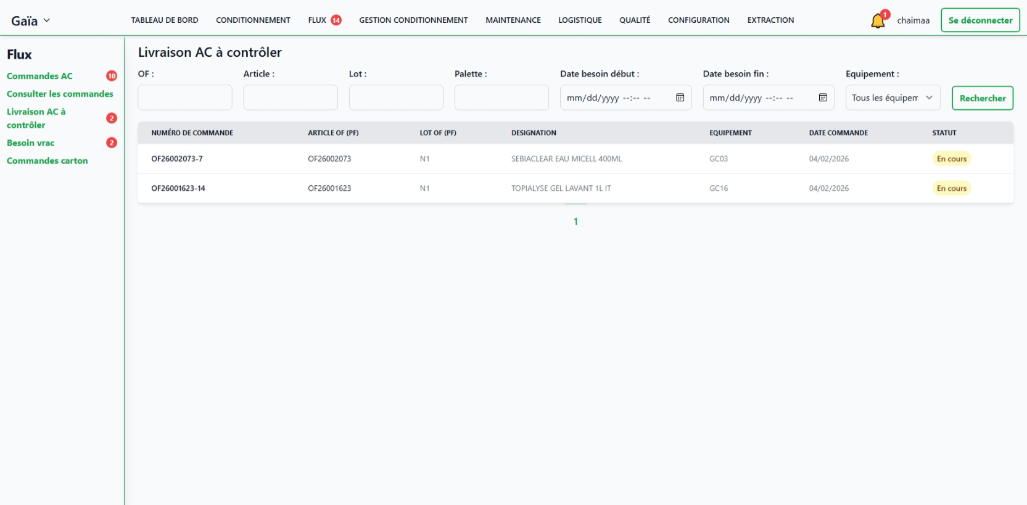Open Besoin vrac sidebar link
The image size is (1027, 505).
30,143
